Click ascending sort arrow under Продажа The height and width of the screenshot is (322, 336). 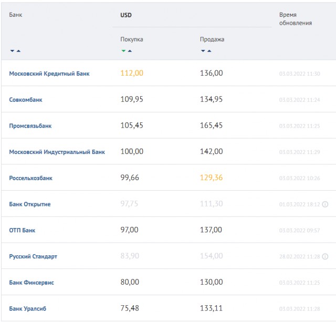[x=209, y=51]
